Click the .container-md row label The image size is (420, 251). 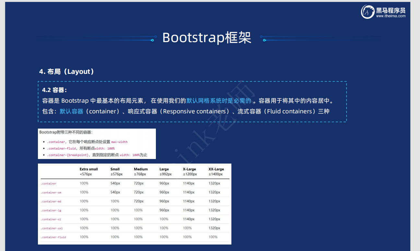click(51, 201)
